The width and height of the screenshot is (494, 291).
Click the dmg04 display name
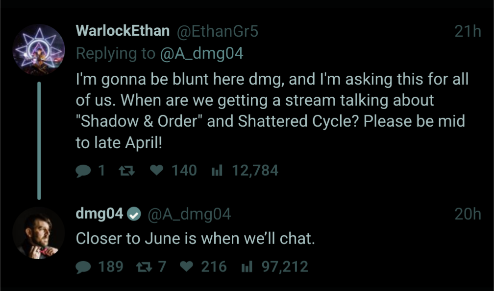click(x=99, y=214)
